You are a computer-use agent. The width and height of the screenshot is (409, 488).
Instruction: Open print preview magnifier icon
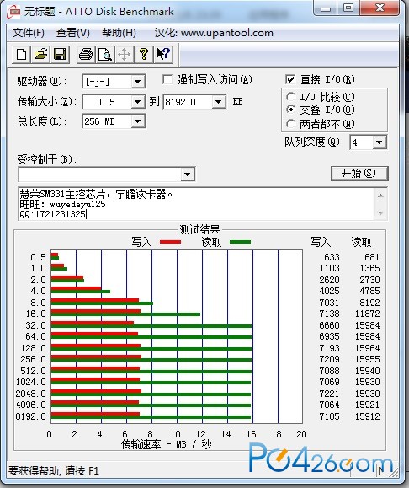[105, 55]
